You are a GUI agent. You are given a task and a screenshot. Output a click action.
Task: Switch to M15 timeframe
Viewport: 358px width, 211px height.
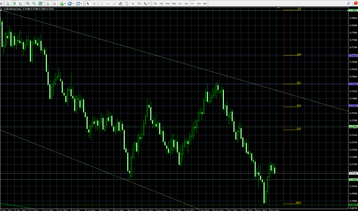(168, 3)
